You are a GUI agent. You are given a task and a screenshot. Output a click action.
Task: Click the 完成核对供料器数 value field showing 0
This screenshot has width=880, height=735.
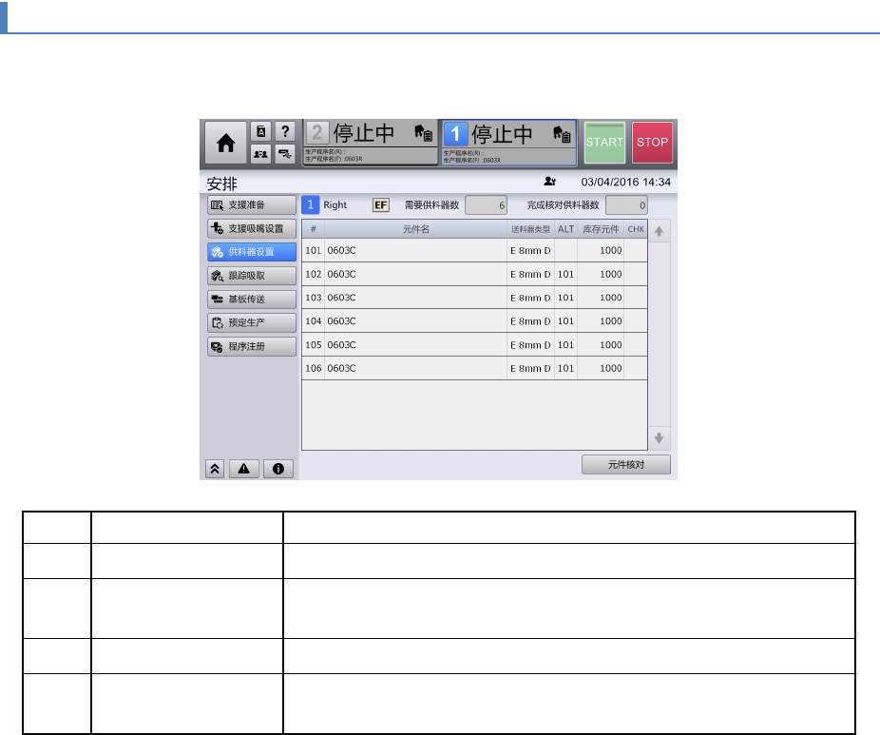coord(626,205)
